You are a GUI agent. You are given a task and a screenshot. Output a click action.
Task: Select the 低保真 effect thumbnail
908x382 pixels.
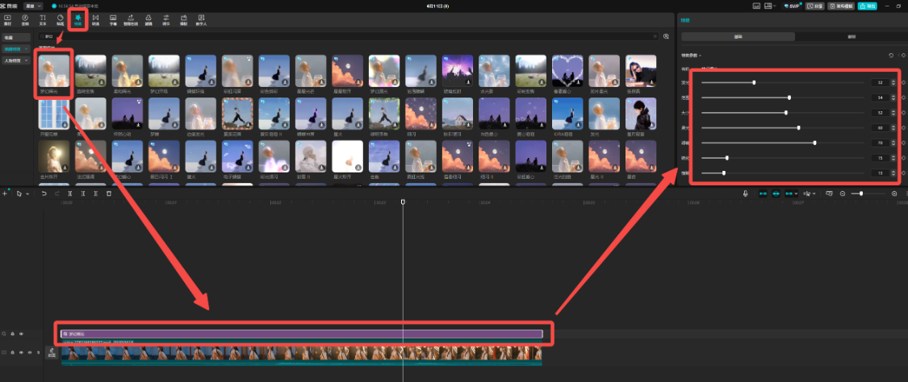[641, 71]
